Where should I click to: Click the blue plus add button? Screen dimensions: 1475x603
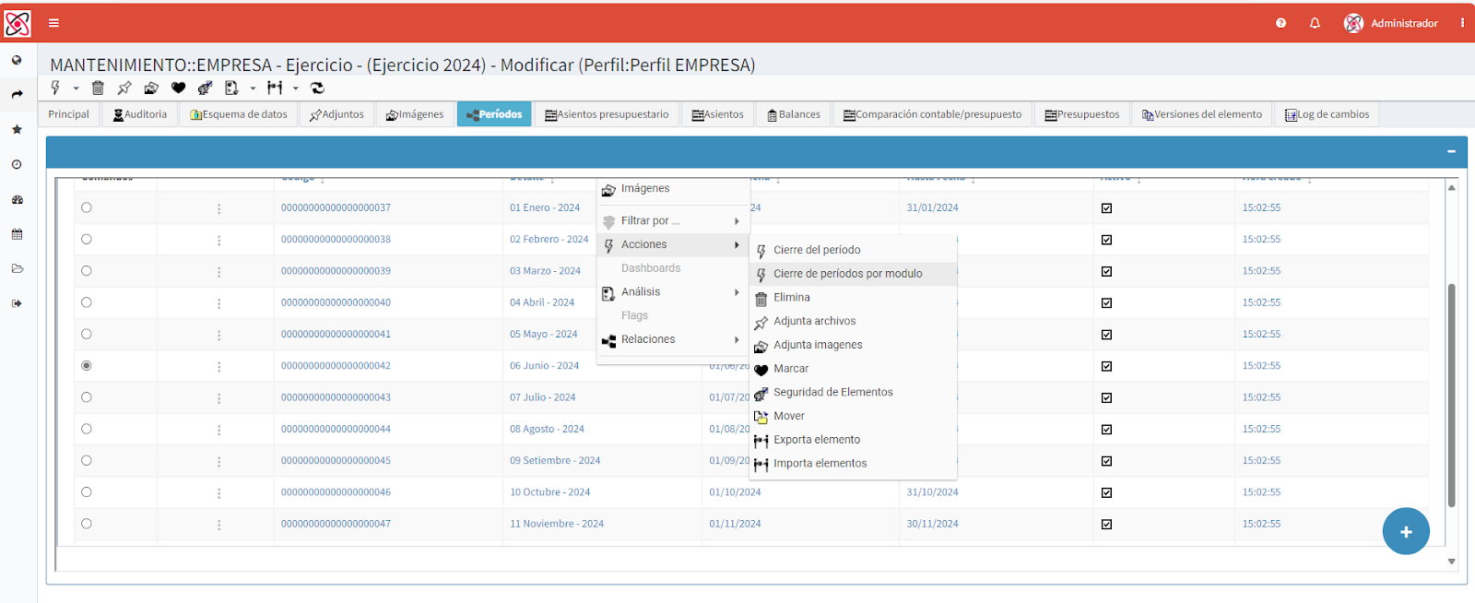pyautogui.click(x=1406, y=531)
